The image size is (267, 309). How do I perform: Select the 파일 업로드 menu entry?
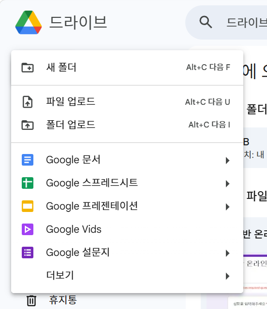(x=127, y=102)
